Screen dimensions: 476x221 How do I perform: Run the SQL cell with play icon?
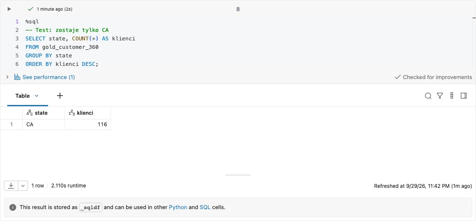(x=9, y=9)
